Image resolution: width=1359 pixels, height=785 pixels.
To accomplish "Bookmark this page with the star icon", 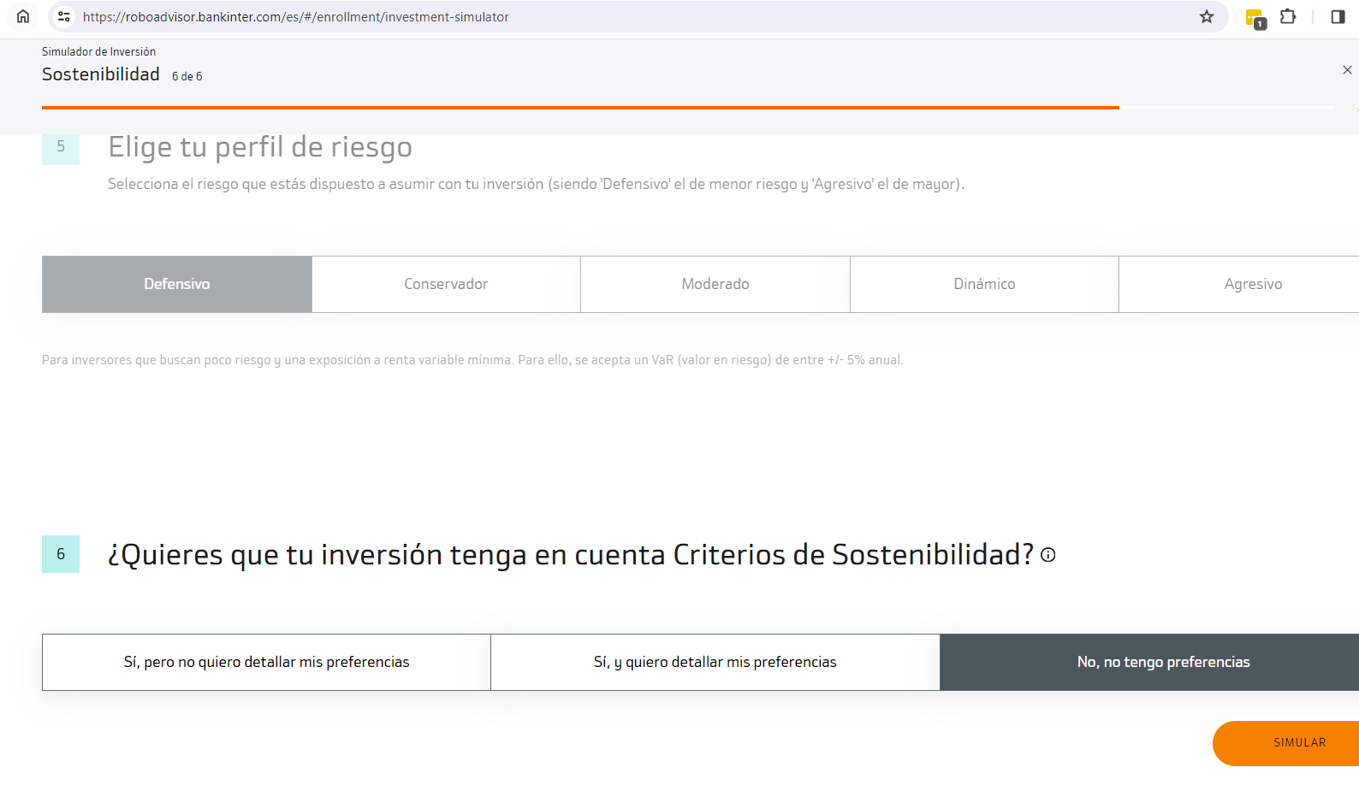I will click(1207, 16).
